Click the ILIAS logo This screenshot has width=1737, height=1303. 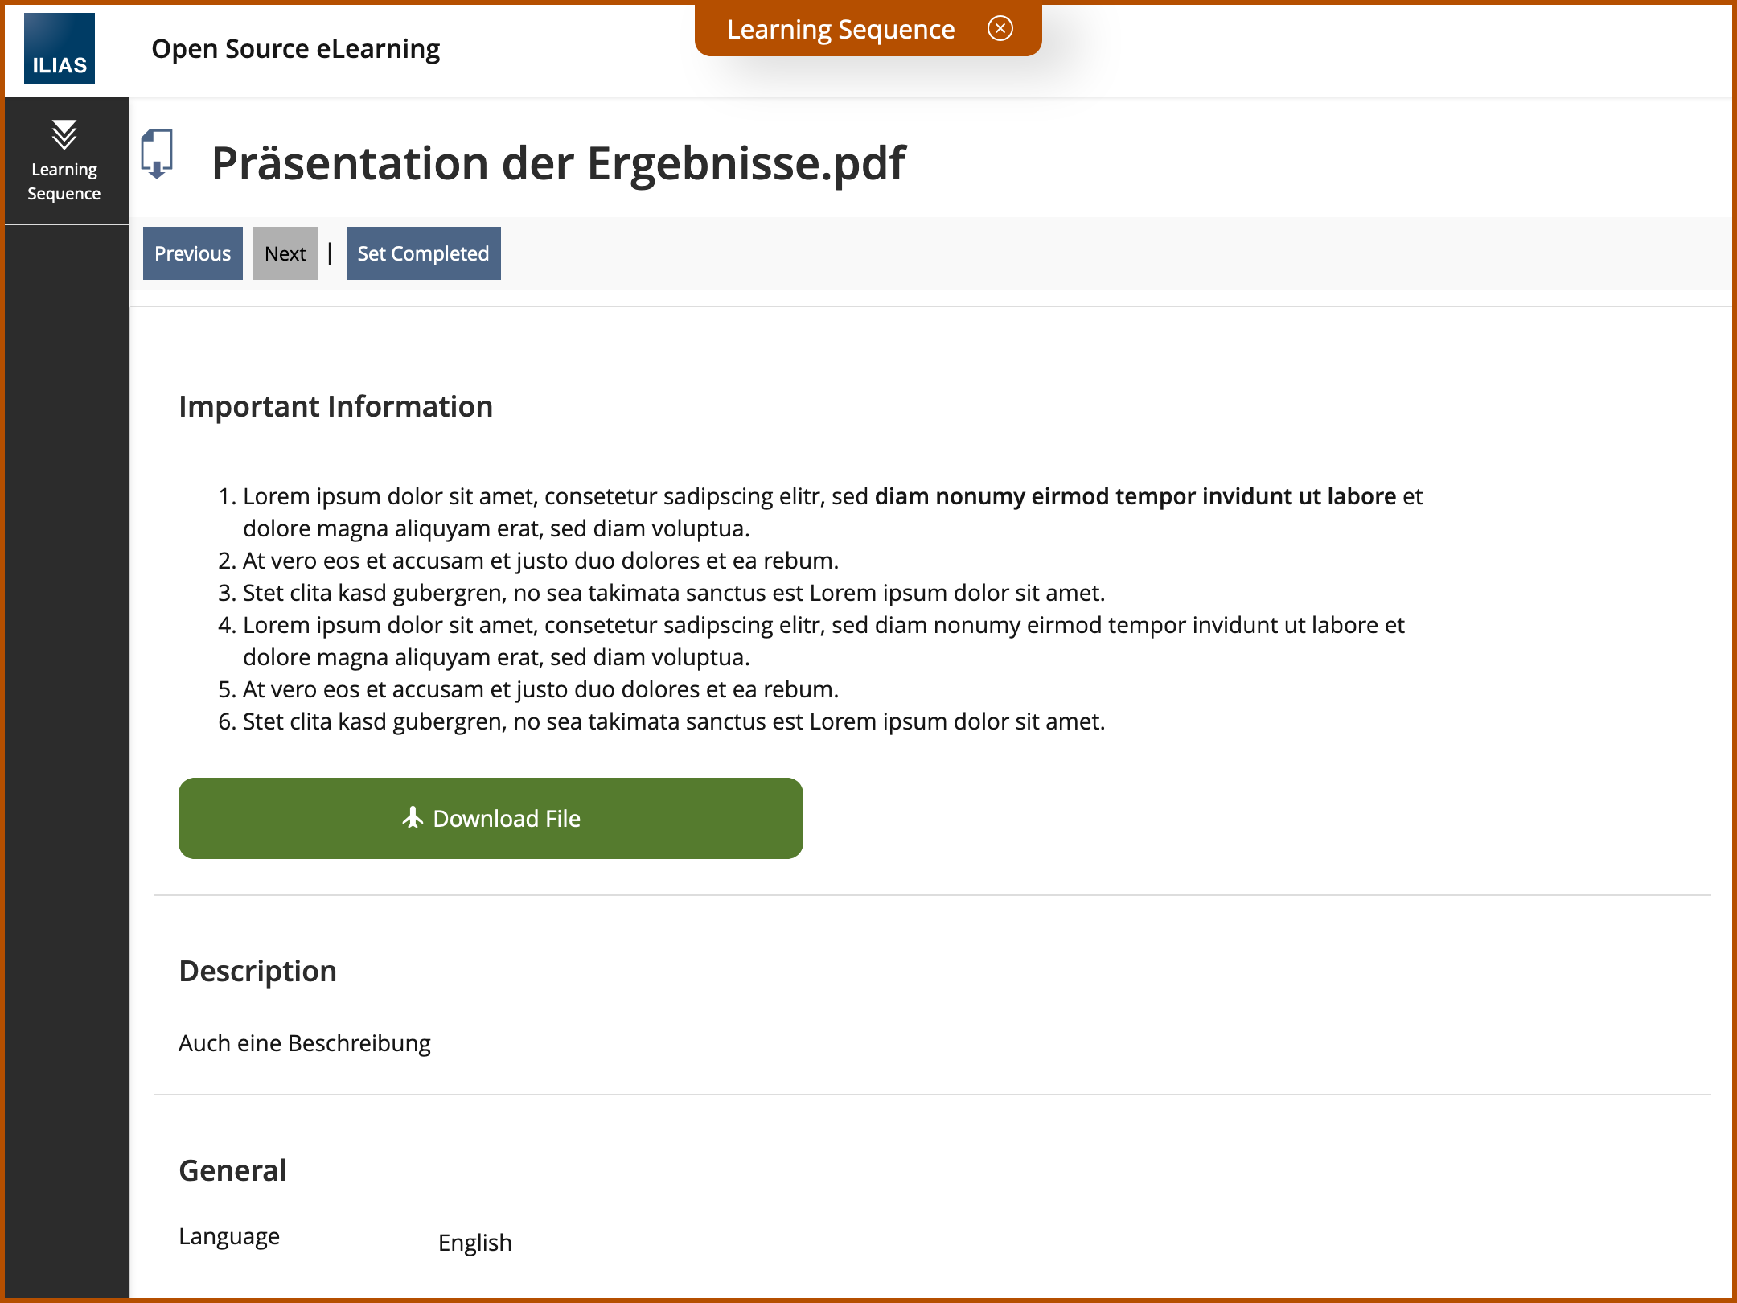click(x=60, y=48)
